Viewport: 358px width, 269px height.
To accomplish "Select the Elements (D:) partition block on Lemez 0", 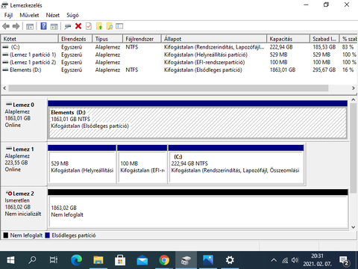I will pos(198,120).
